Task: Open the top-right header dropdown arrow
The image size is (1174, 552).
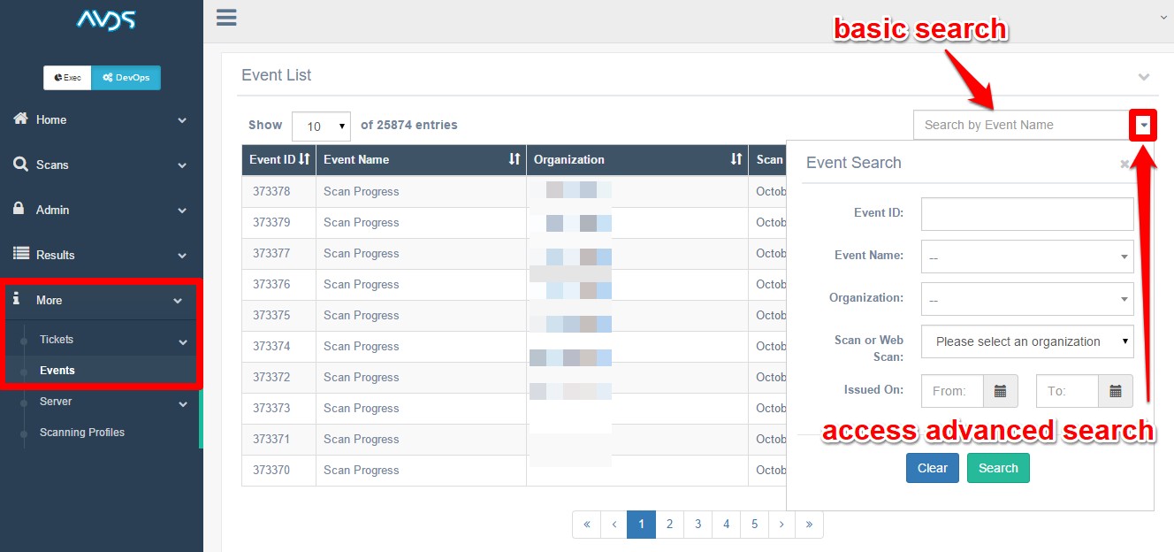Action: [1164, 16]
